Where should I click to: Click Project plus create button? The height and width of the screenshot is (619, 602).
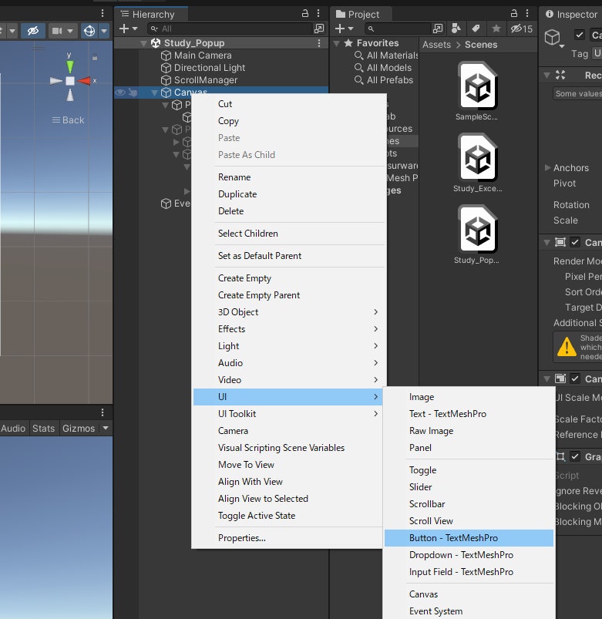[344, 29]
